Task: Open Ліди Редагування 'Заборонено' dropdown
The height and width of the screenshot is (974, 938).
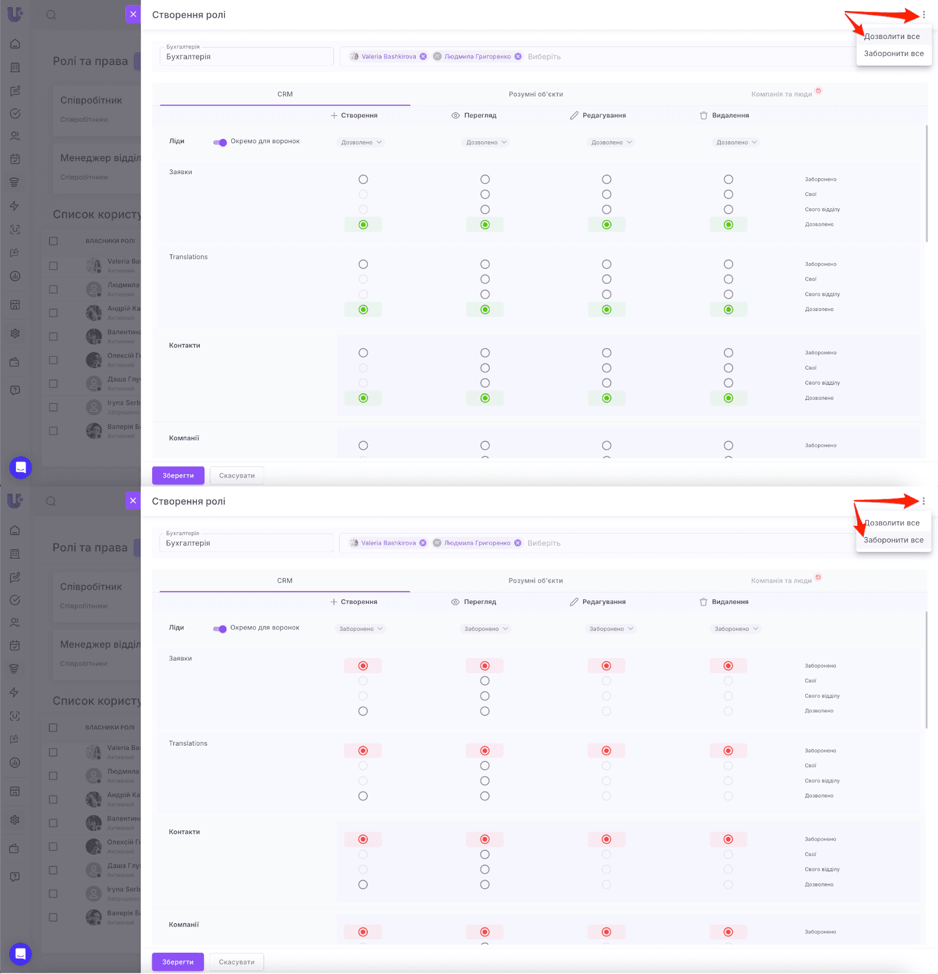Action: tap(612, 629)
